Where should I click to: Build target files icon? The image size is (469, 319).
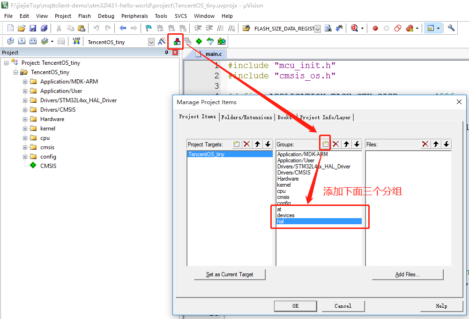point(22,41)
